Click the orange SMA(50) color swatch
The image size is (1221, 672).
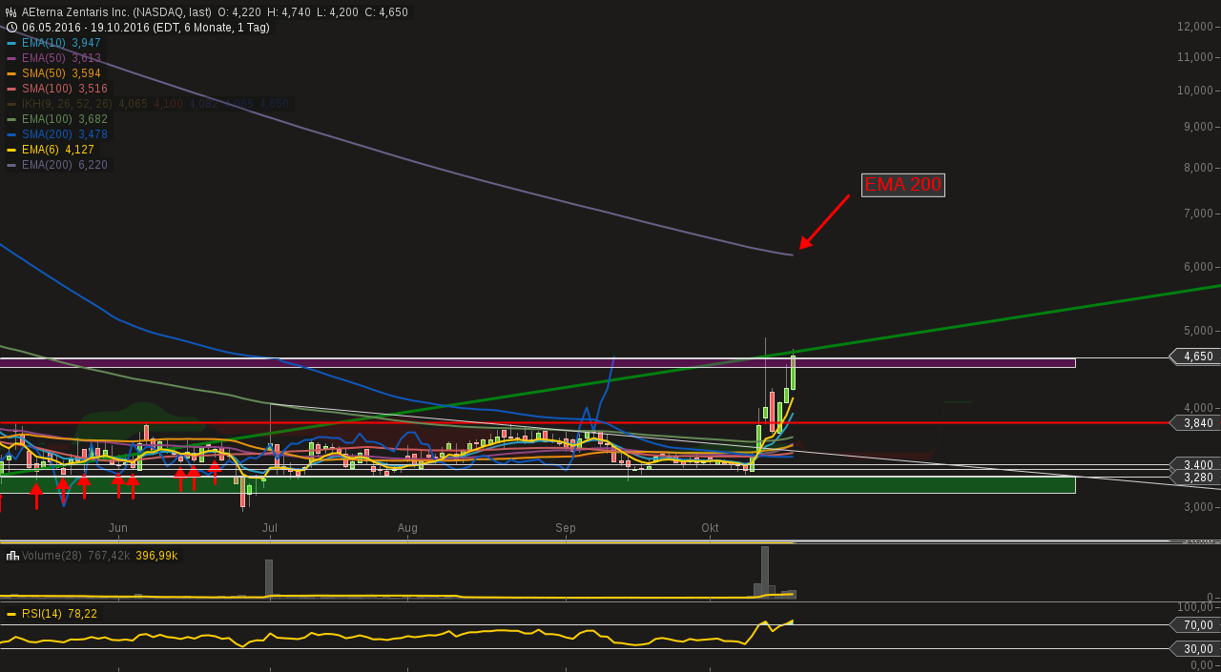pyautogui.click(x=11, y=73)
